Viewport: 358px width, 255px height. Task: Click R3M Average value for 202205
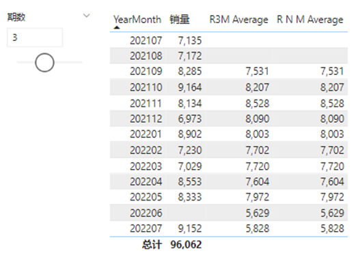point(257,197)
